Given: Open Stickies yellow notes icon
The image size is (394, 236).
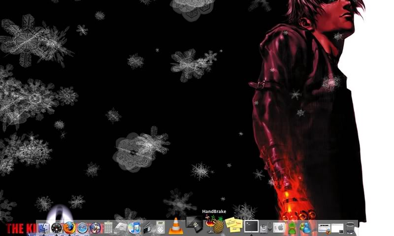Looking at the screenshot, I should [234, 225].
